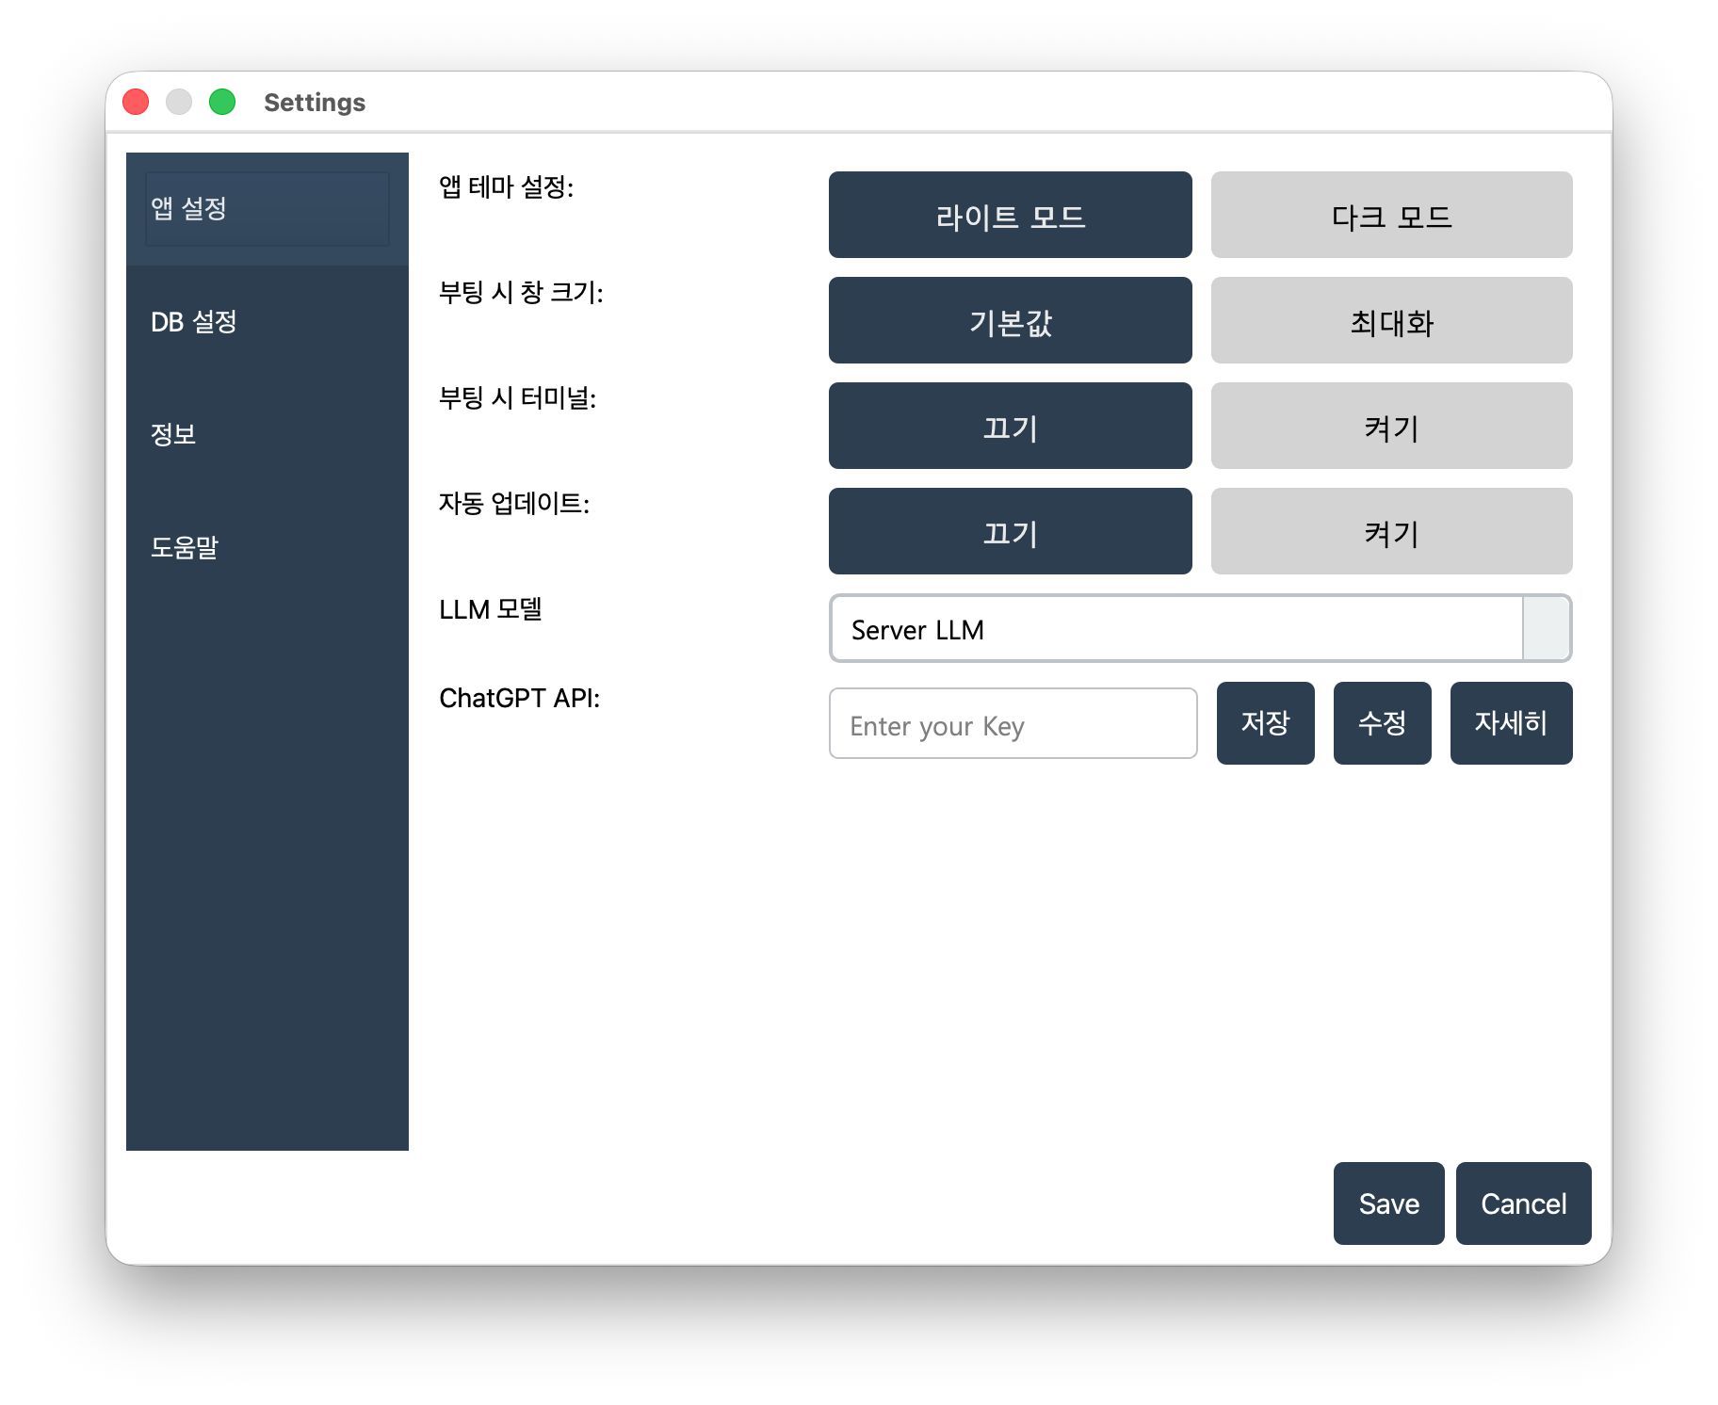Click 저장 to store API key
Screen dimensions: 1718x1405
(x=1265, y=723)
